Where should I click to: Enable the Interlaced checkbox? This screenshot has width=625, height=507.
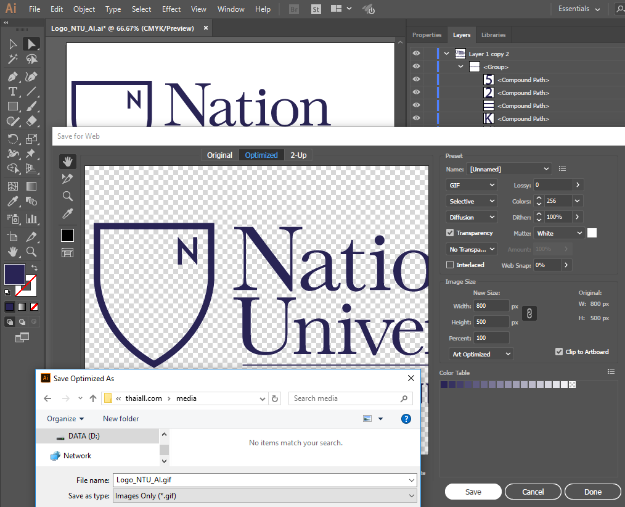[450, 265]
